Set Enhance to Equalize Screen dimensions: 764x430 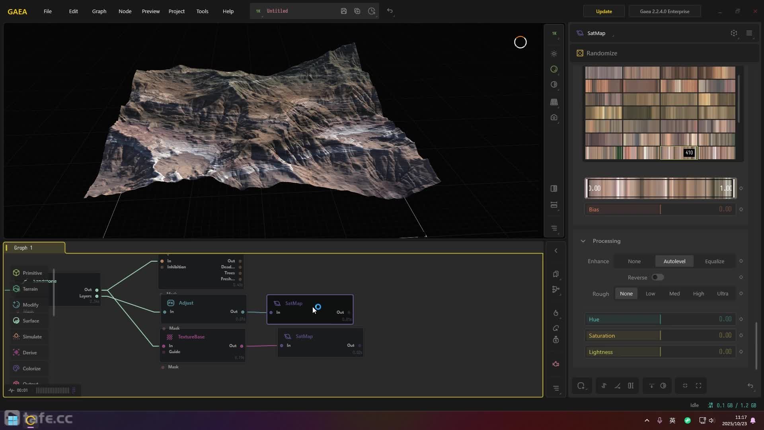pyautogui.click(x=714, y=261)
